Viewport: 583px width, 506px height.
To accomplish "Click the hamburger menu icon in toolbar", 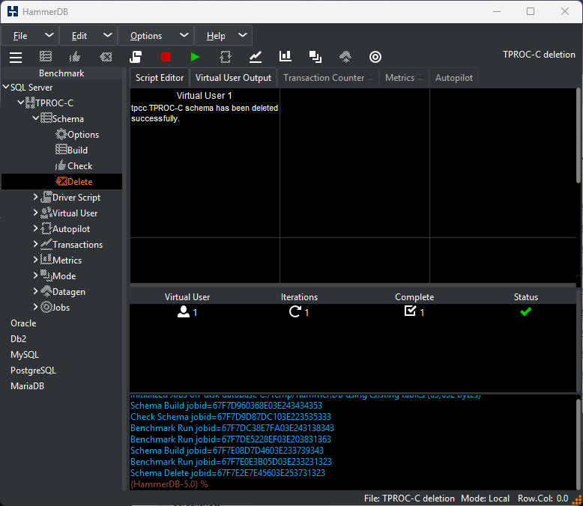I will [16, 57].
